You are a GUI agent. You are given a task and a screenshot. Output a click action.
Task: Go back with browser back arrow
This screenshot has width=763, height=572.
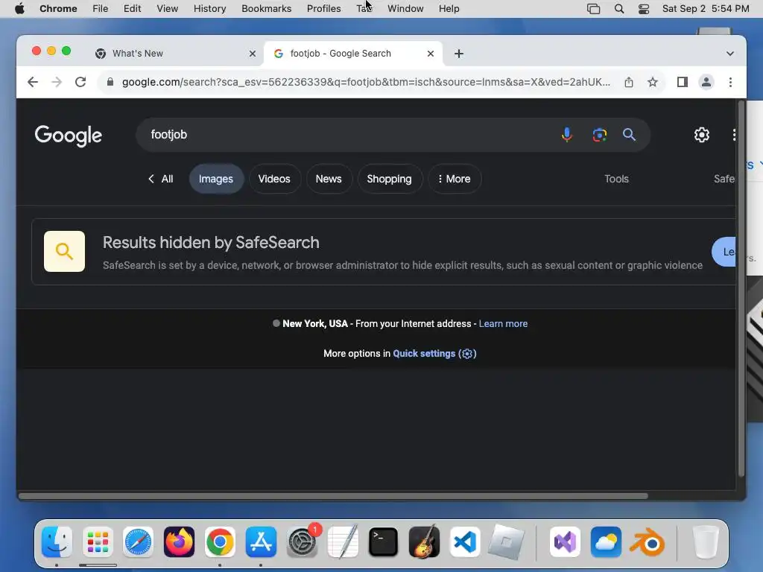coord(33,82)
